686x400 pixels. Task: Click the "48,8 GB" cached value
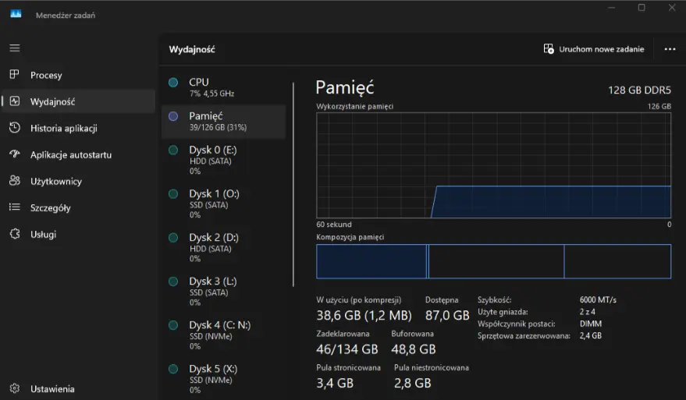click(x=414, y=349)
